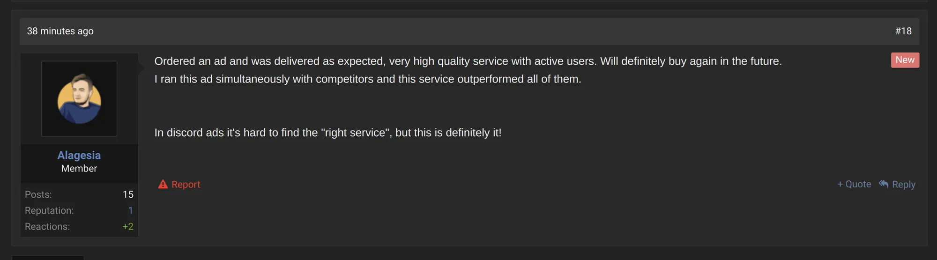Screen dimensions: 937x260
Task: Click the "Ordered an ad" sentence
Action: 468,61
